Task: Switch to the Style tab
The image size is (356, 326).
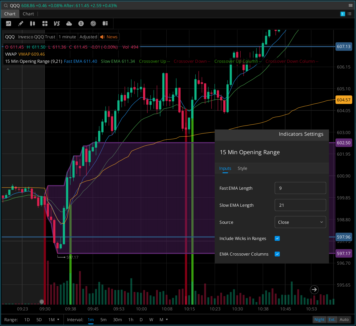Action: tap(242, 168)
